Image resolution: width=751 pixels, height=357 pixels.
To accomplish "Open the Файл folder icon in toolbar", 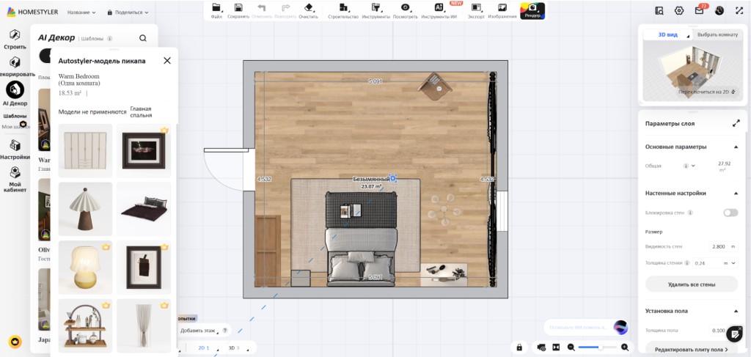I will [x=216, y=7].
